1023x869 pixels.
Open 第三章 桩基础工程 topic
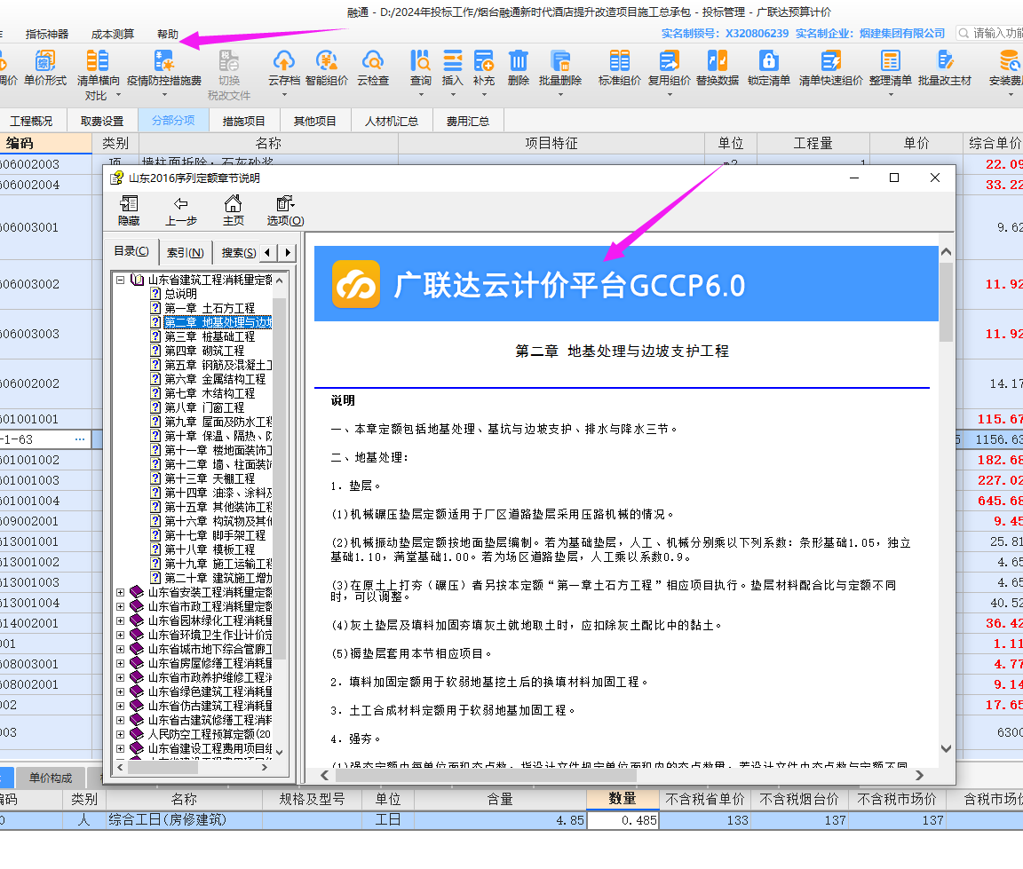(x=210, y=336)
